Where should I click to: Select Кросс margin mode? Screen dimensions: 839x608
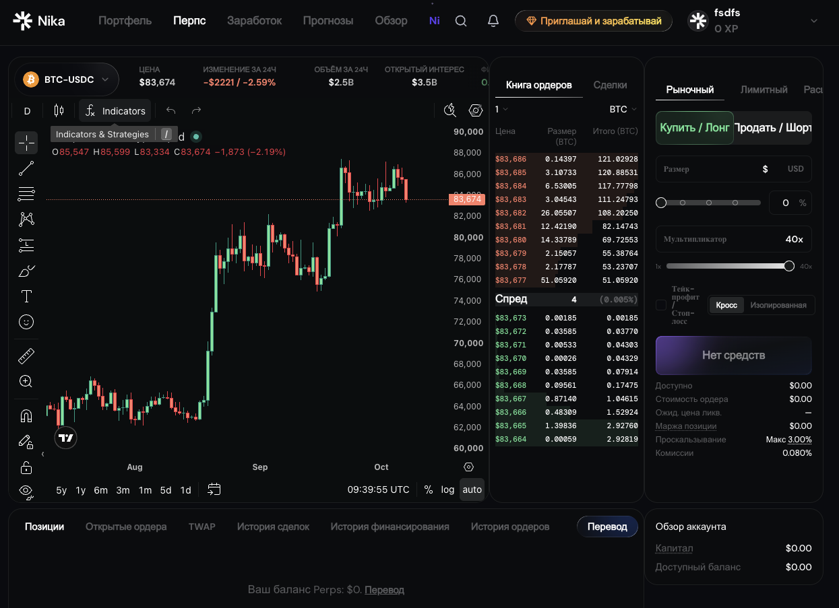pyautogui.click(x=726, y=305)
